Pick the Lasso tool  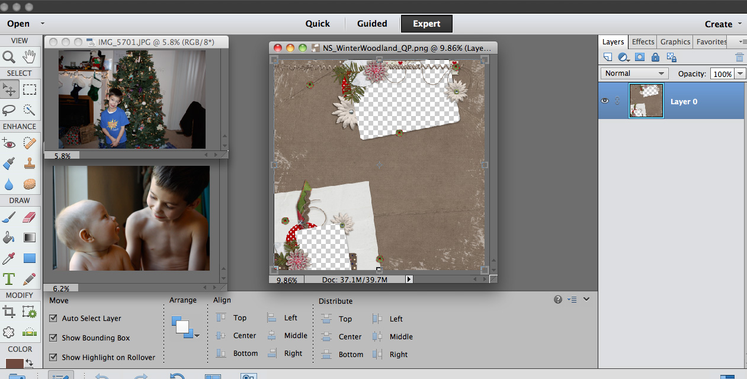[x=9, y=110]
